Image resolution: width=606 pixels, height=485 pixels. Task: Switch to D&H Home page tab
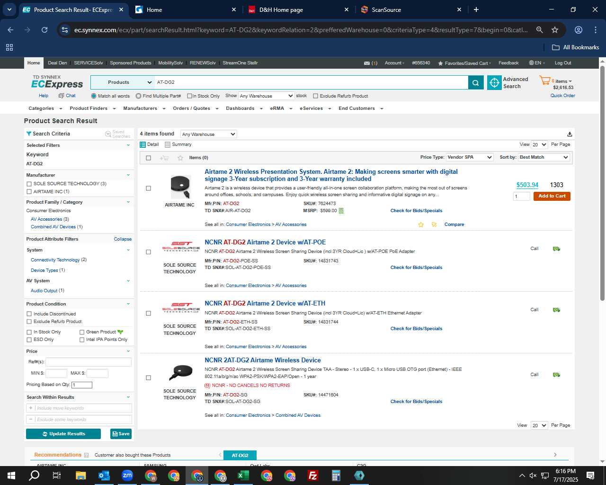pyautogui.click(x=298, y=9)
